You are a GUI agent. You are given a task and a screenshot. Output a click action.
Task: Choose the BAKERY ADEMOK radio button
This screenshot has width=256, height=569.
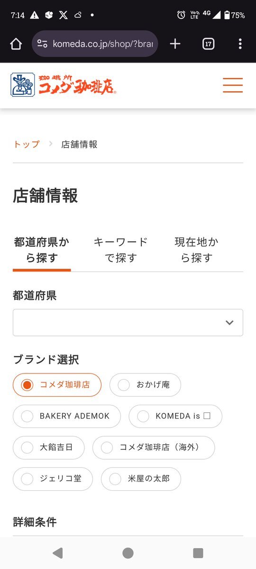pos(67,416)
